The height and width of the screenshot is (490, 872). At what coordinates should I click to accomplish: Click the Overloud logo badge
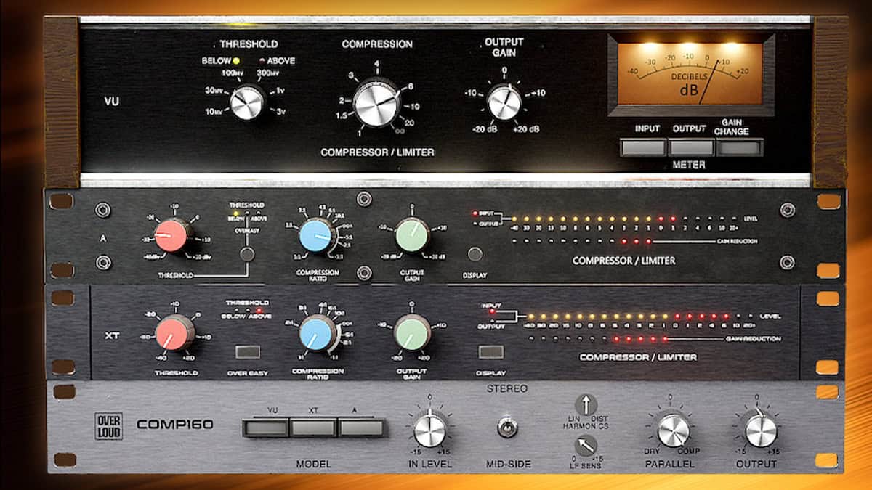point(108,425)
